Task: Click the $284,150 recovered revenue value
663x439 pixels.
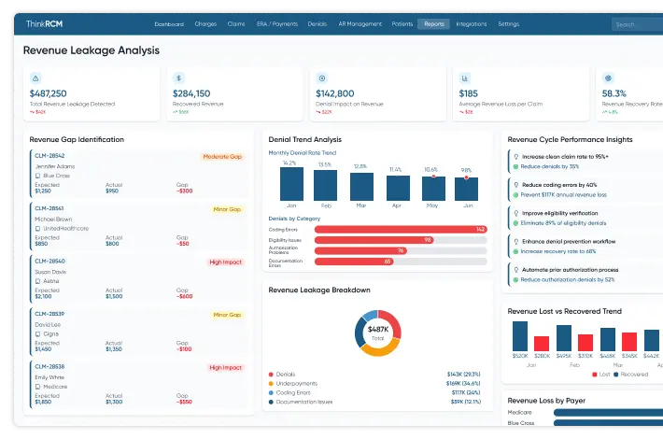Action: 191,93
